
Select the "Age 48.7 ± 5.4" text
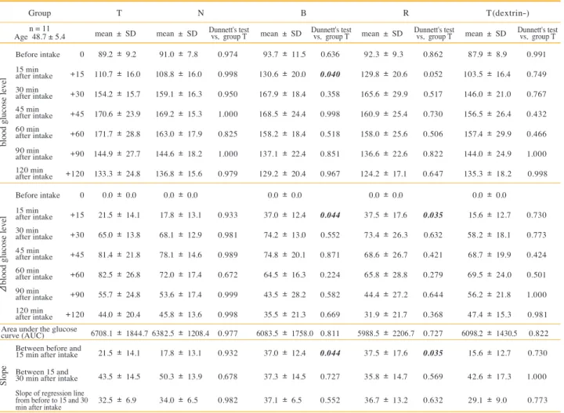(40, 37)
